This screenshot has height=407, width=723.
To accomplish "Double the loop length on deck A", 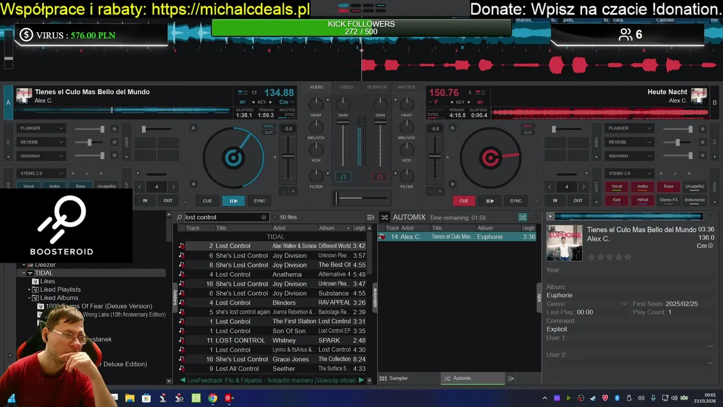I will tap(173, 187).
